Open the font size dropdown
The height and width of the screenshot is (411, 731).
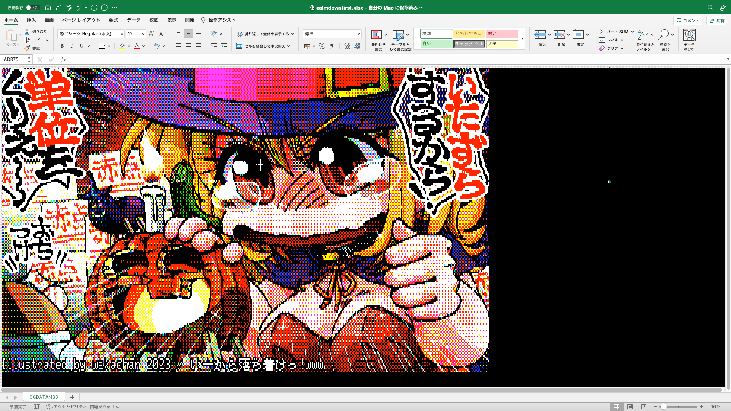point(143,34)
